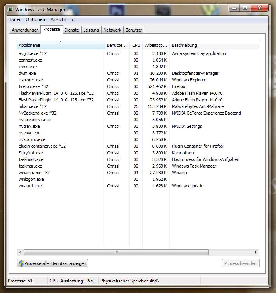This screenshot has width=276, height=293.
Task: Switch to the Netzwerk tab
Action: click(x=112, y=30)
